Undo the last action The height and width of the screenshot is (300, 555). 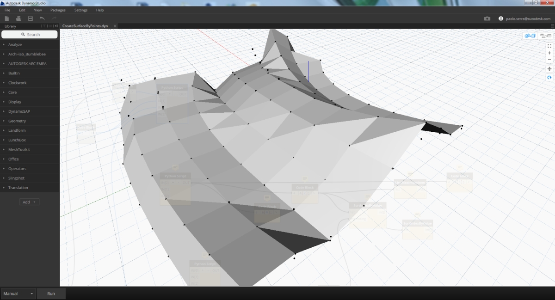pos(42,18)
